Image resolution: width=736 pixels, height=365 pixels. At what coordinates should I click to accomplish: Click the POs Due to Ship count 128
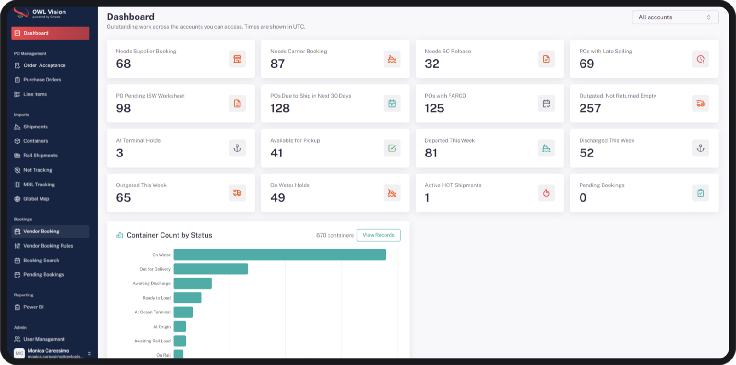[280, 108]
